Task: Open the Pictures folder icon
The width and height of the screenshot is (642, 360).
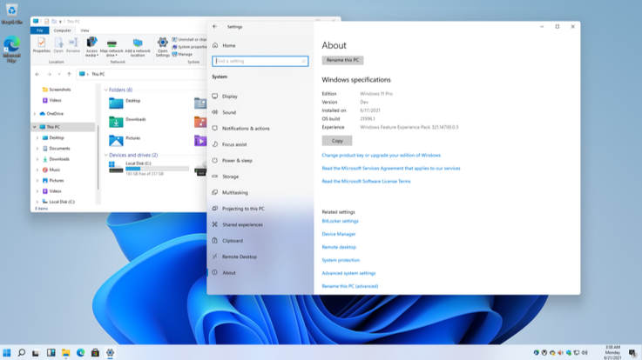Action: point(116,141)
